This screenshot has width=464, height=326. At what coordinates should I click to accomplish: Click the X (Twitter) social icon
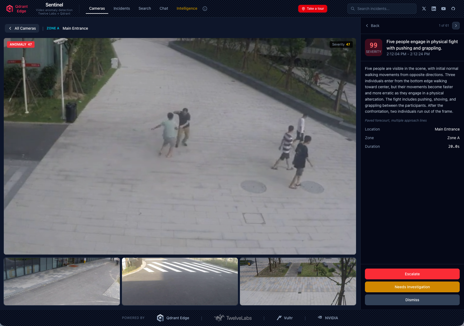click(x=424, y=8)
